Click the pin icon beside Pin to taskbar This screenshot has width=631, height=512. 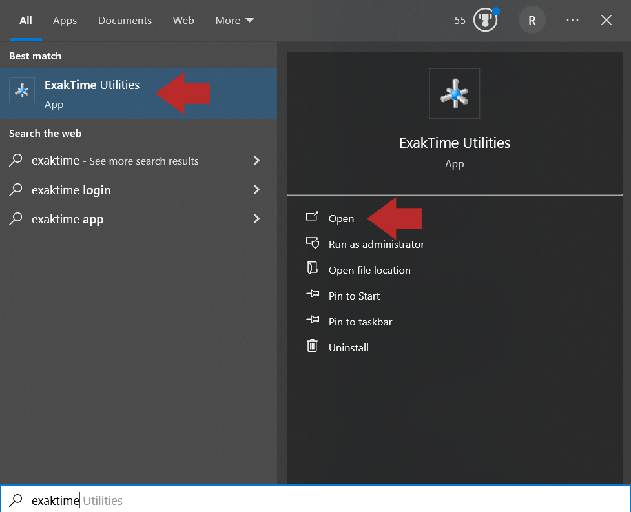click(313, 320)
